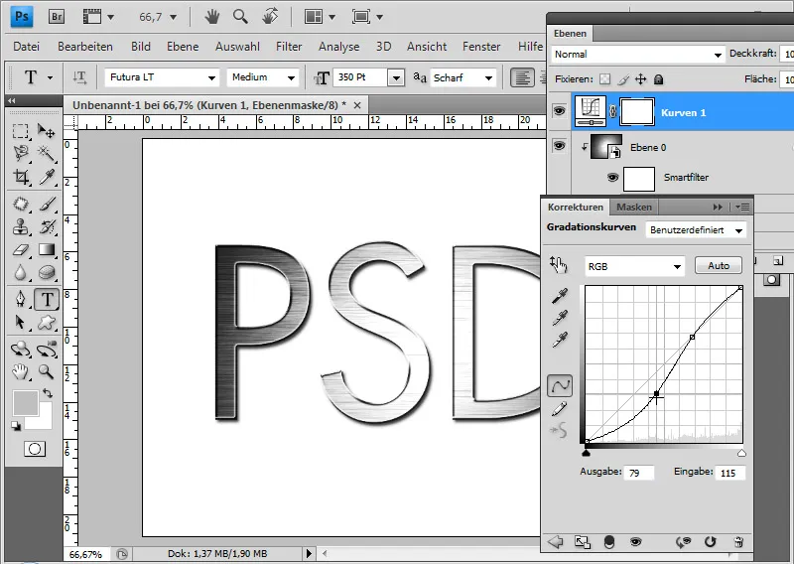This screenshot has width=794, height=564.
Task: Select the Gradient tool
Action: pyautogui.click(x=47, y=250)
